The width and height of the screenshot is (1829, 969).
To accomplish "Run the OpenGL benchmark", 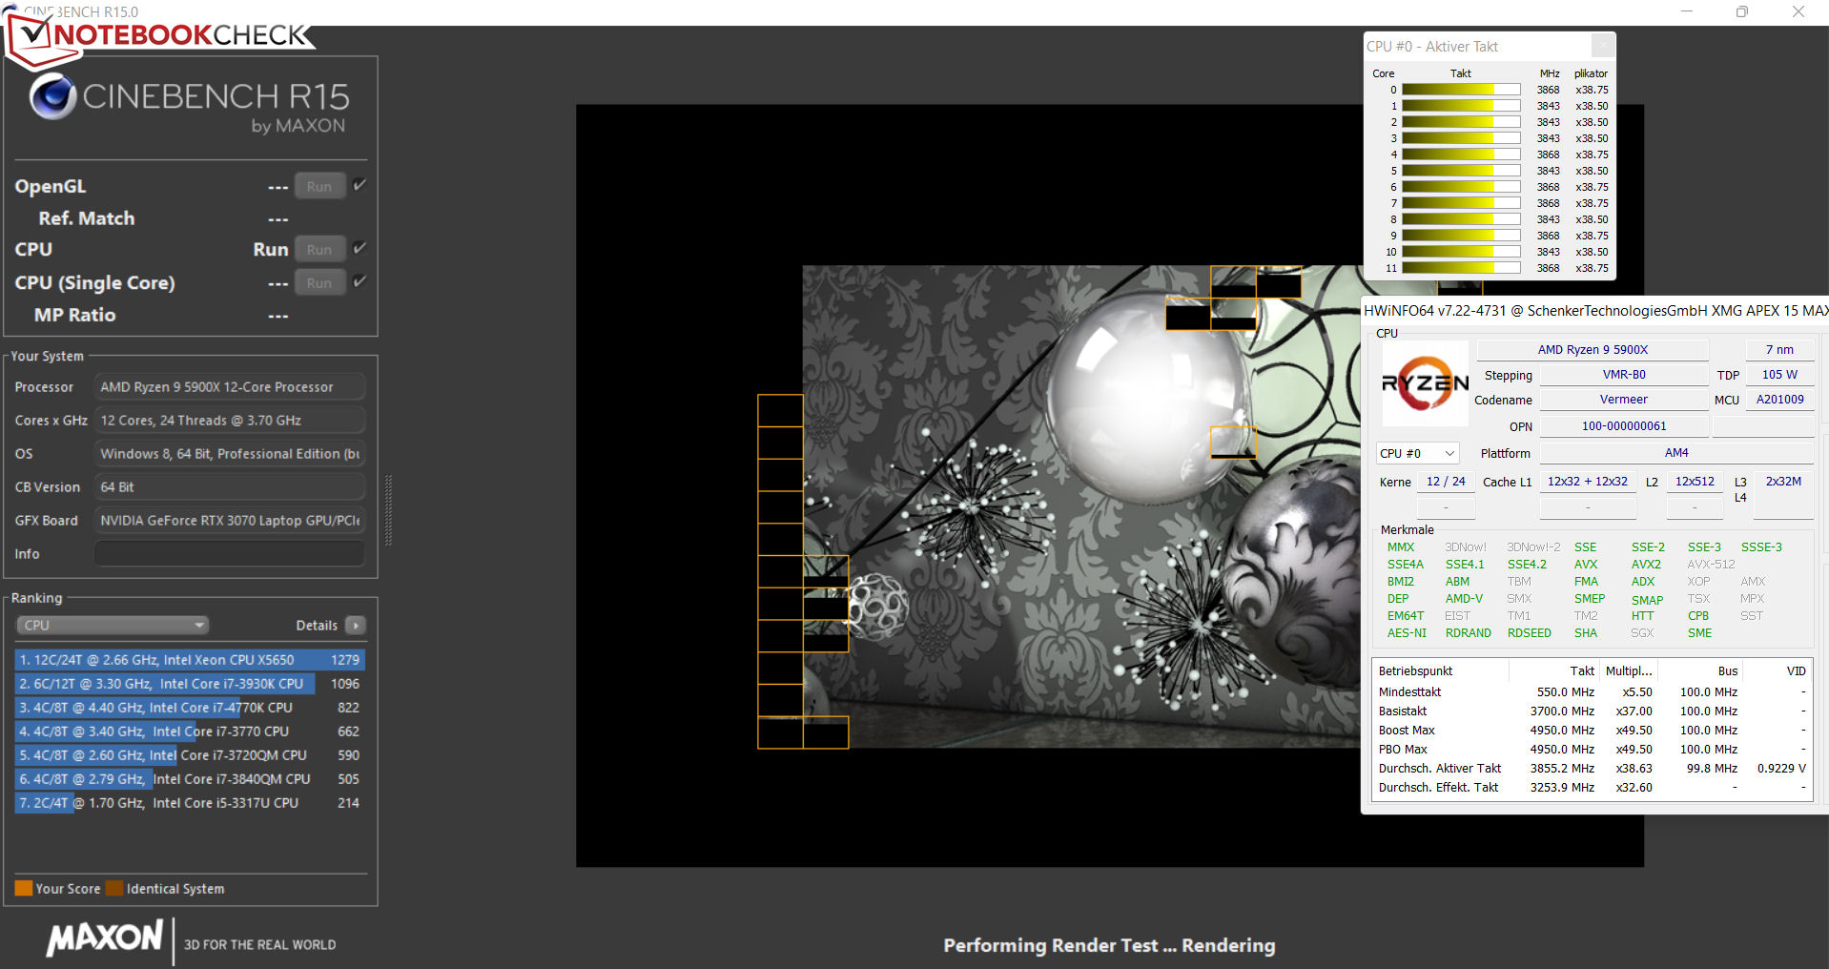I will click(319, 187).
